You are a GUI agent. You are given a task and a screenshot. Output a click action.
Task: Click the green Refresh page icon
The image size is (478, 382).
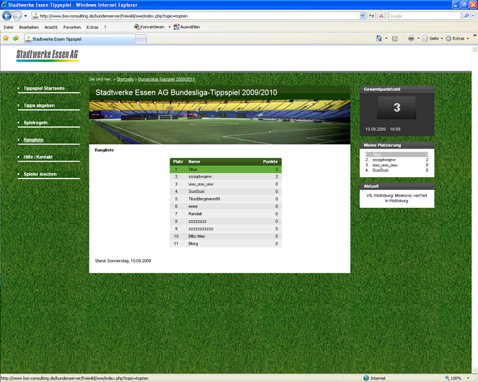[x=371, y=16]
